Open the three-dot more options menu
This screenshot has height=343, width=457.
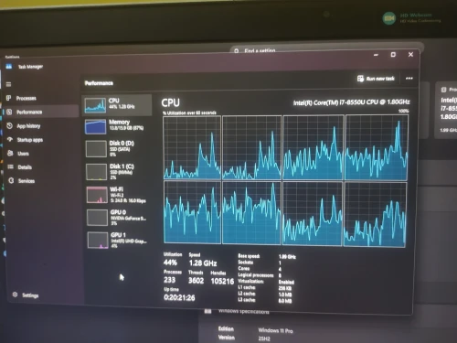tap(409, 79)
